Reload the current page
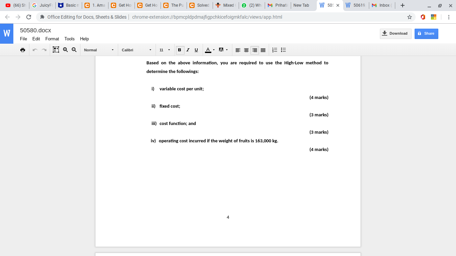The height and width of the screenshot is (256, 456). click(x=29, y=17)
